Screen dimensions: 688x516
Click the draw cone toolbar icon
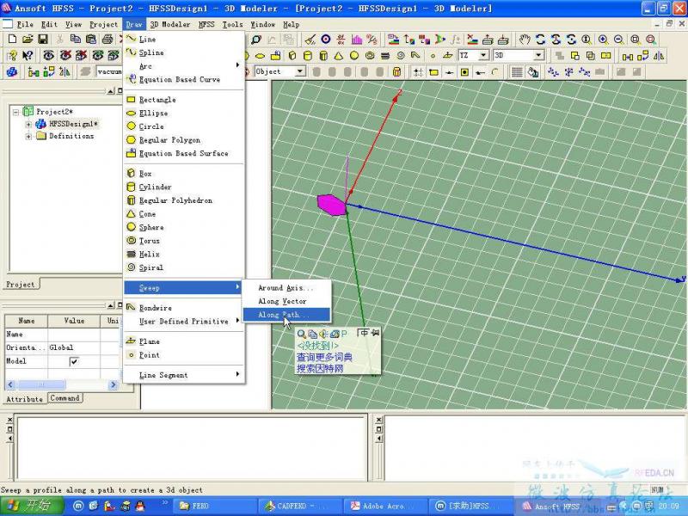pos(338,56)
